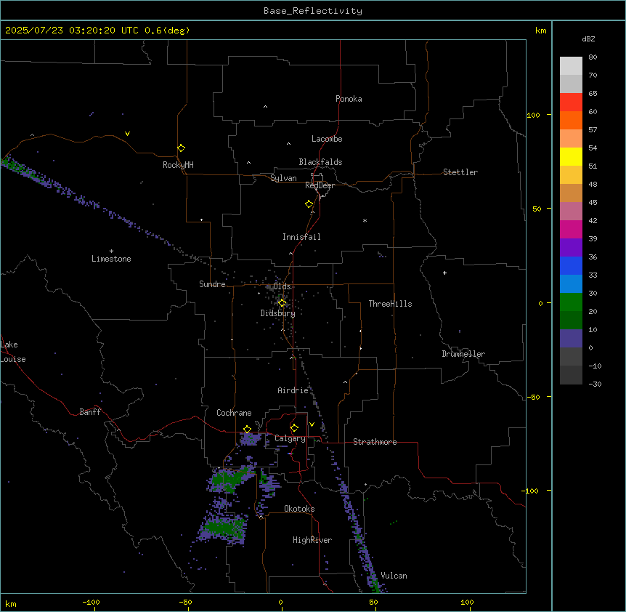Screen dimensions: 626x612
Task: Click the Stettler label
Action: pyautogui.click(x=460, y=172)
